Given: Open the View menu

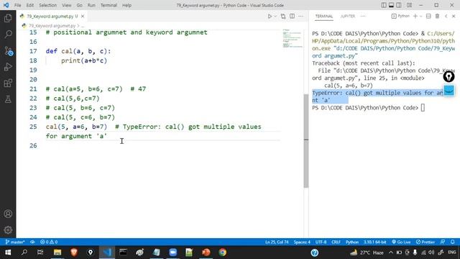Looking at the screenshot, I should 67,5.
